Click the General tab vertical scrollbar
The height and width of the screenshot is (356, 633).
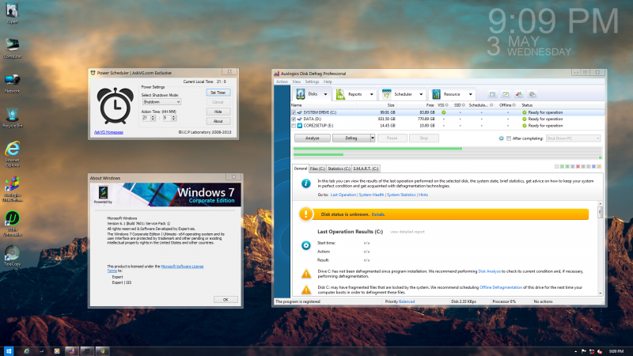(601, 249)
